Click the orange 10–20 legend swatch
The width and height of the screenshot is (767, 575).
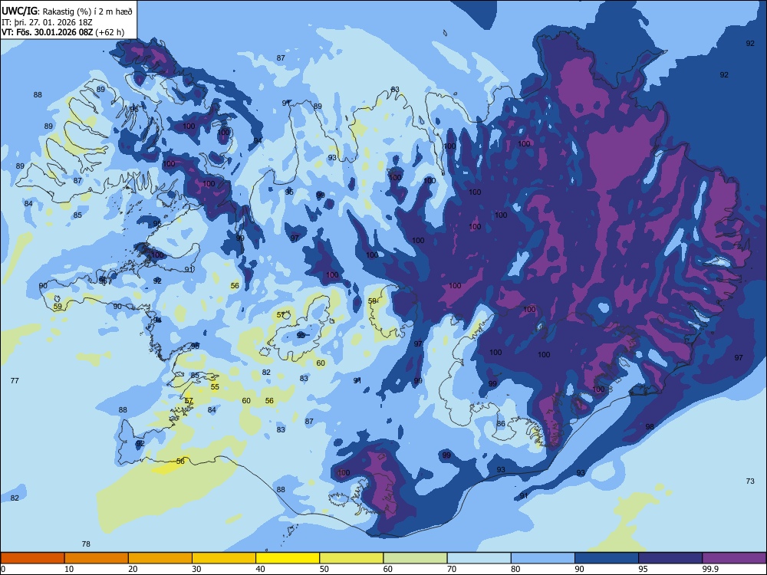(97, 558)
